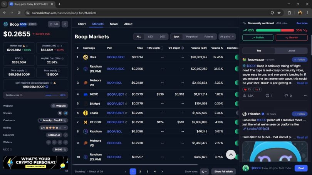Add Boop to watchlist star button
This screenshot has height=175, width=312.
pyautogui.click(x=54, y=24)
